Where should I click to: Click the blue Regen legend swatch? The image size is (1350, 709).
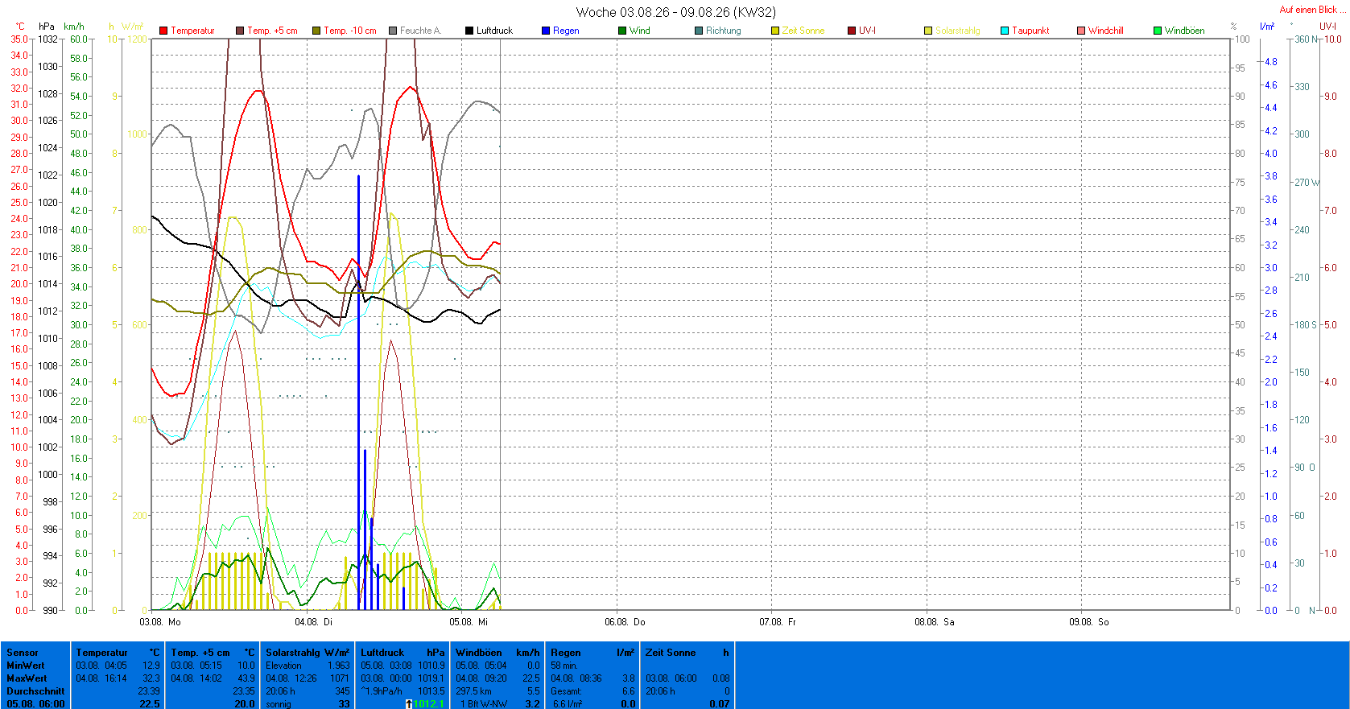click(x=546, y=31)
